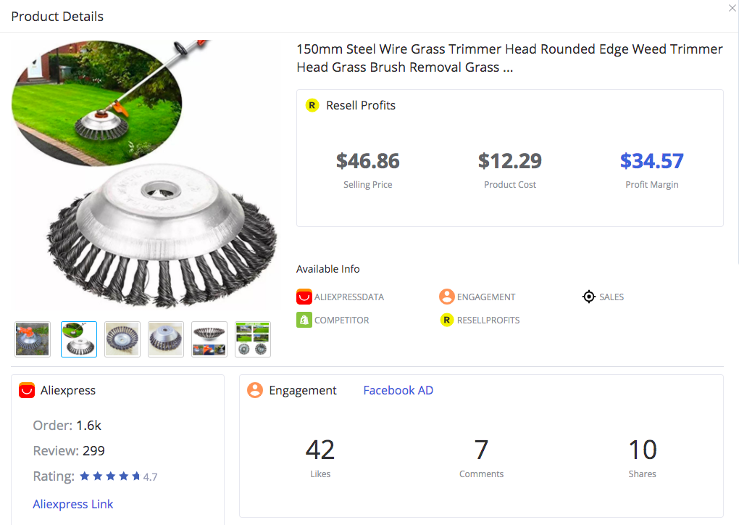Image resolution: width=739 pixels, height=525 pixels.
Task: Click the yellow R icon beside Resell Profits heading
Action: (312, 105)
